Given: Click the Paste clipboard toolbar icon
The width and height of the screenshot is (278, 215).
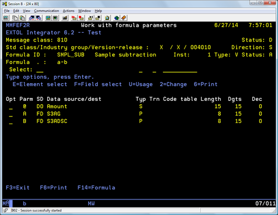Looking at the screenshot, I should click(x=22, y=18).
